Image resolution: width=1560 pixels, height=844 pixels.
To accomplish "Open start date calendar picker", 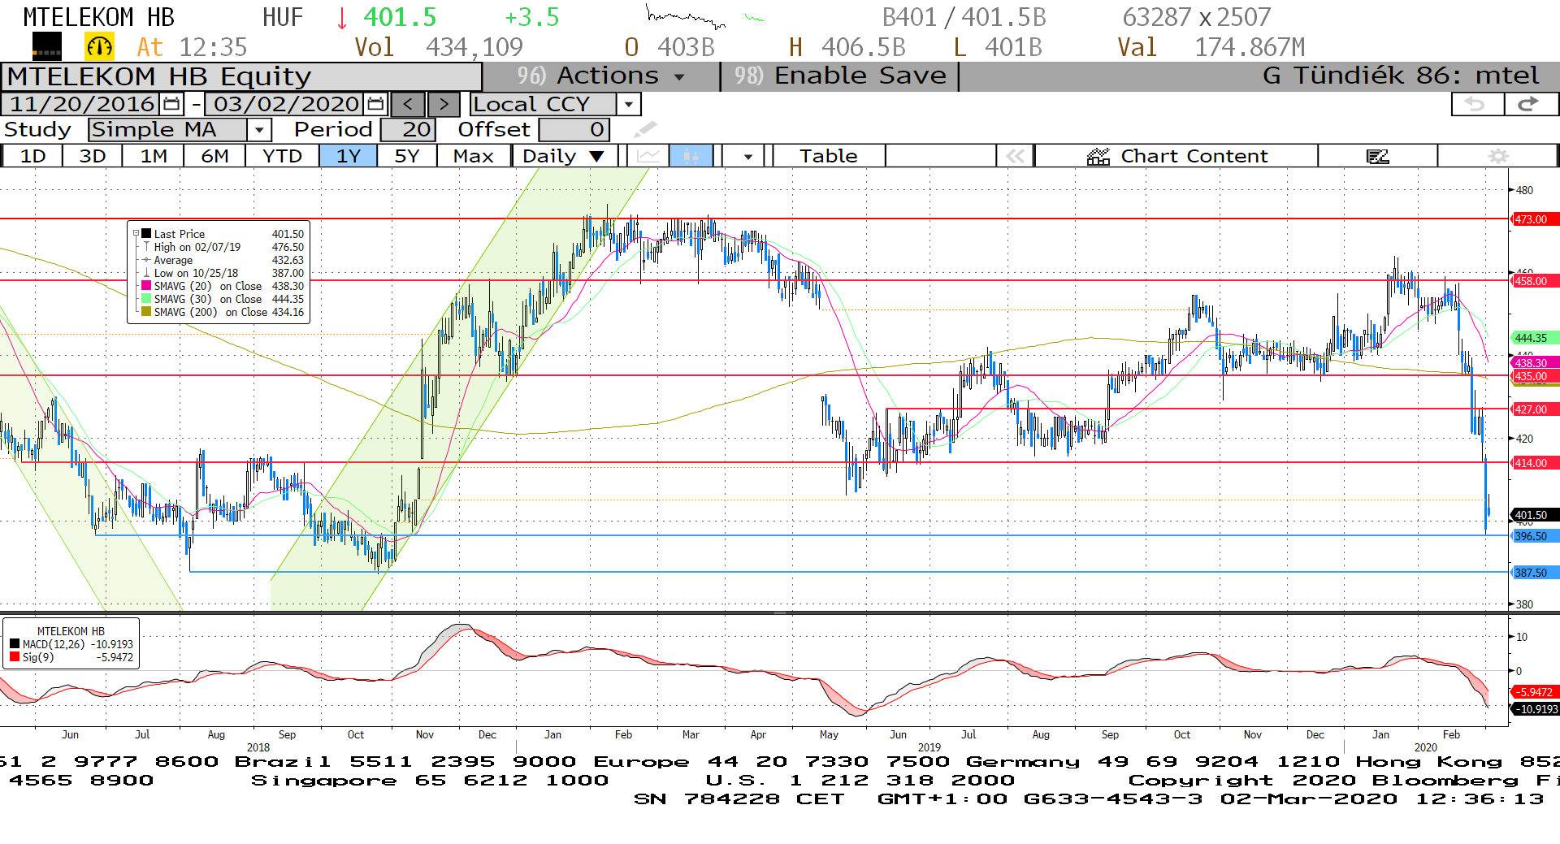I will [x=171, y=105].
